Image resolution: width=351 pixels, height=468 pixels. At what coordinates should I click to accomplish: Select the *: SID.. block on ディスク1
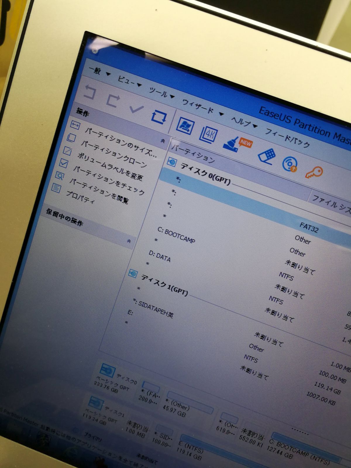click(163, 436)
